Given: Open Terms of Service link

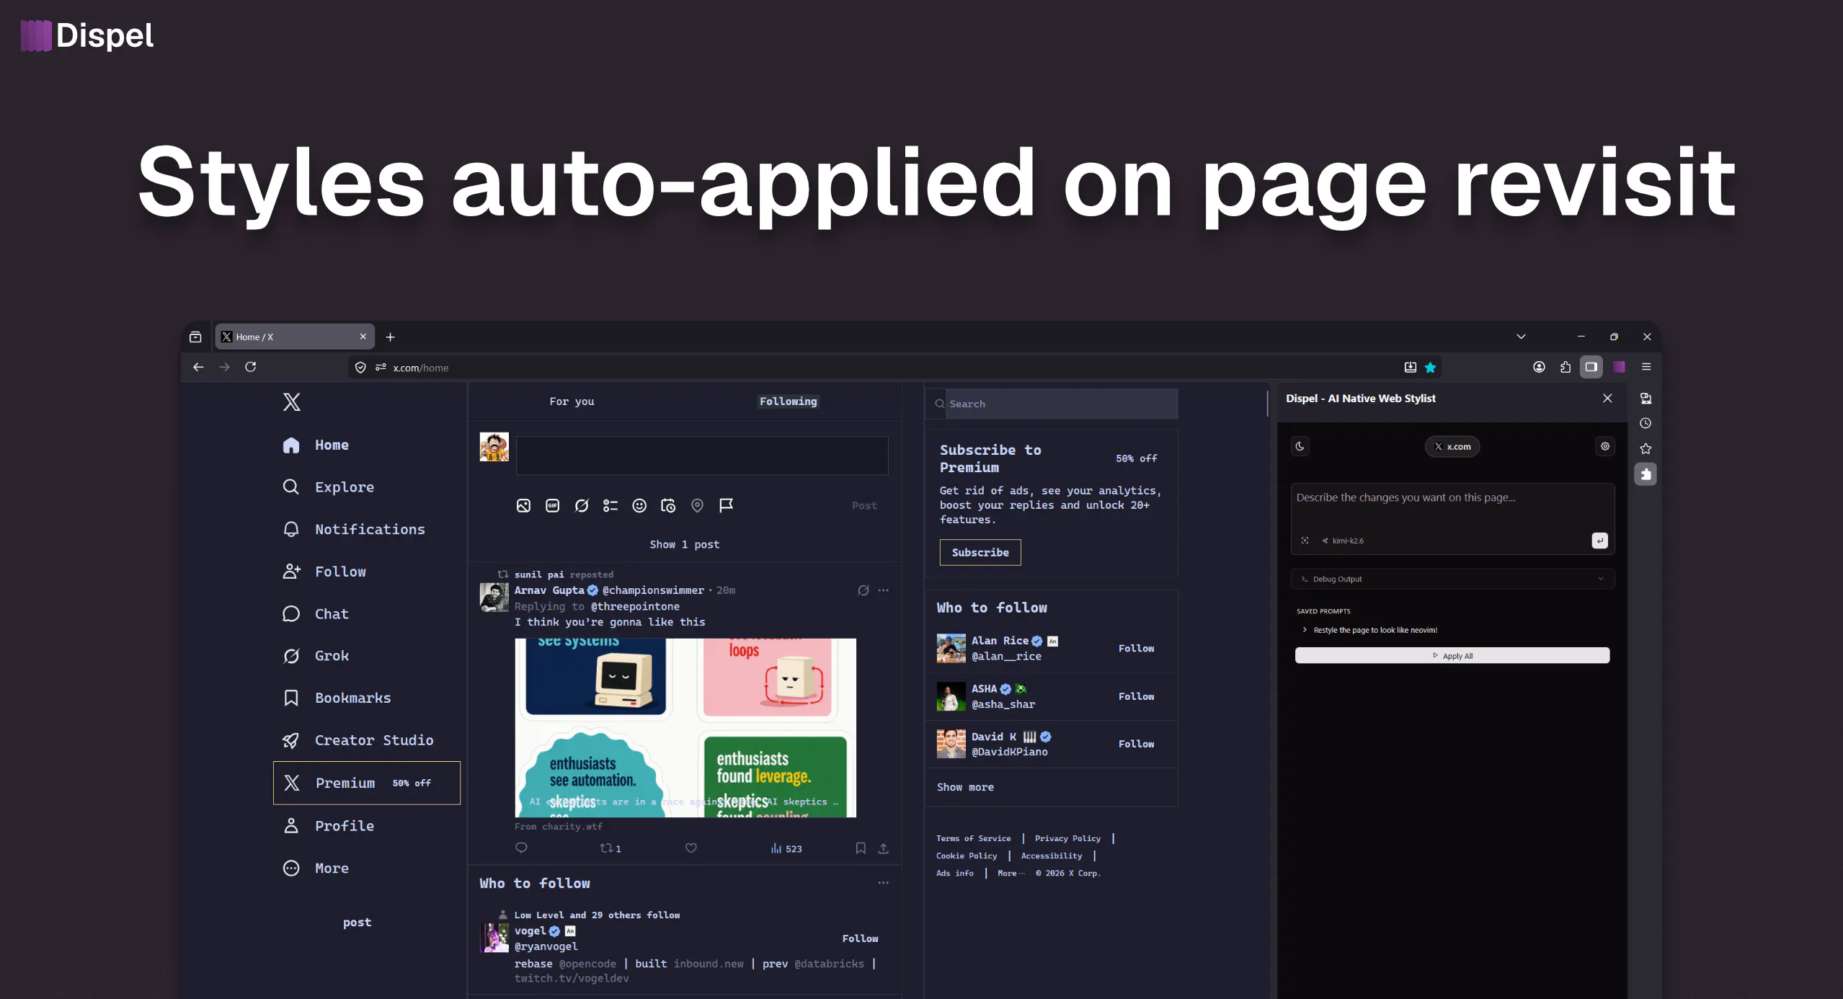Looking at the screenshot, I should tap(974, 838).
